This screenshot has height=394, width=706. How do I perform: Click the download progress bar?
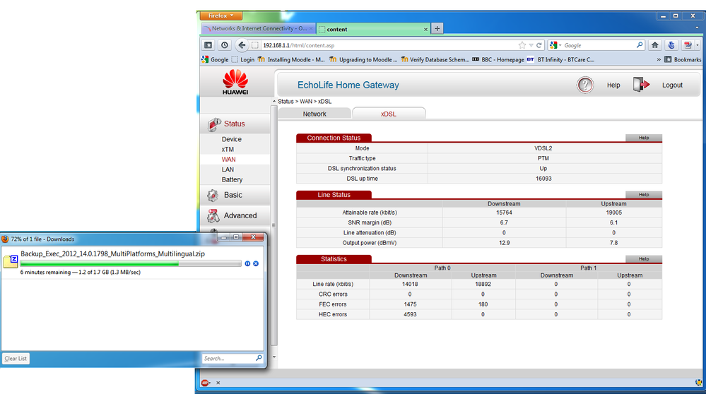pos(131,263)
